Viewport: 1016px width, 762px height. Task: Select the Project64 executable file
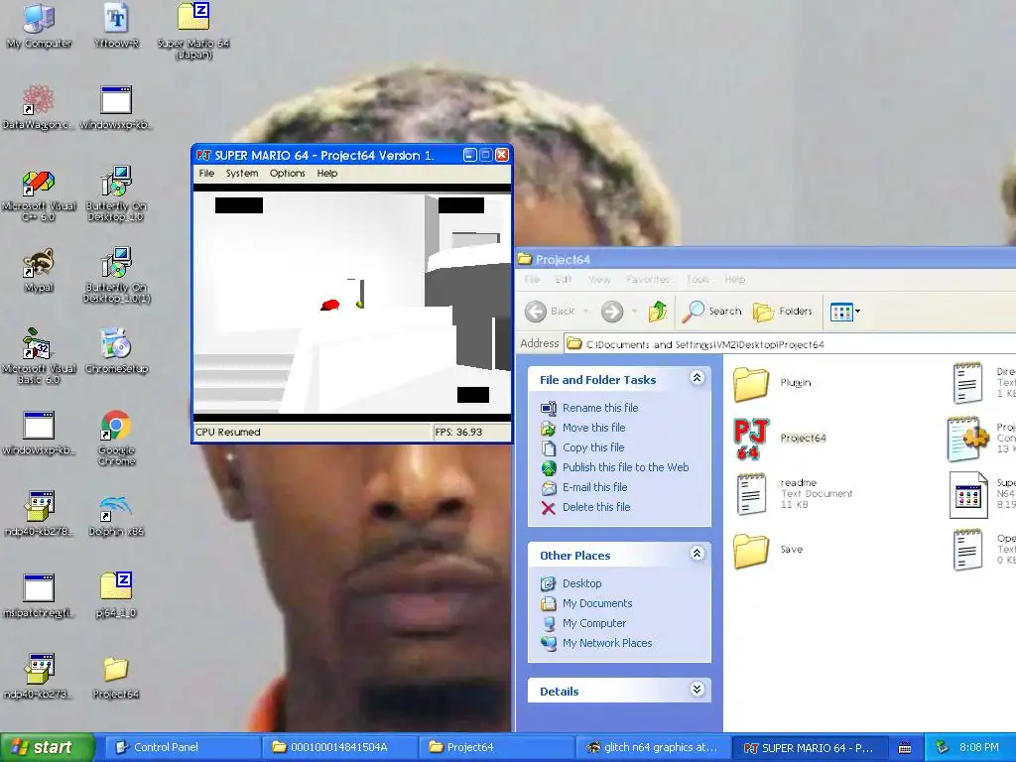point(780,439)
